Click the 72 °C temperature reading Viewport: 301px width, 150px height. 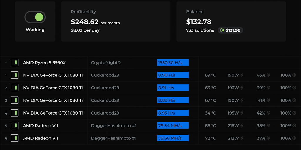[210, 138]
